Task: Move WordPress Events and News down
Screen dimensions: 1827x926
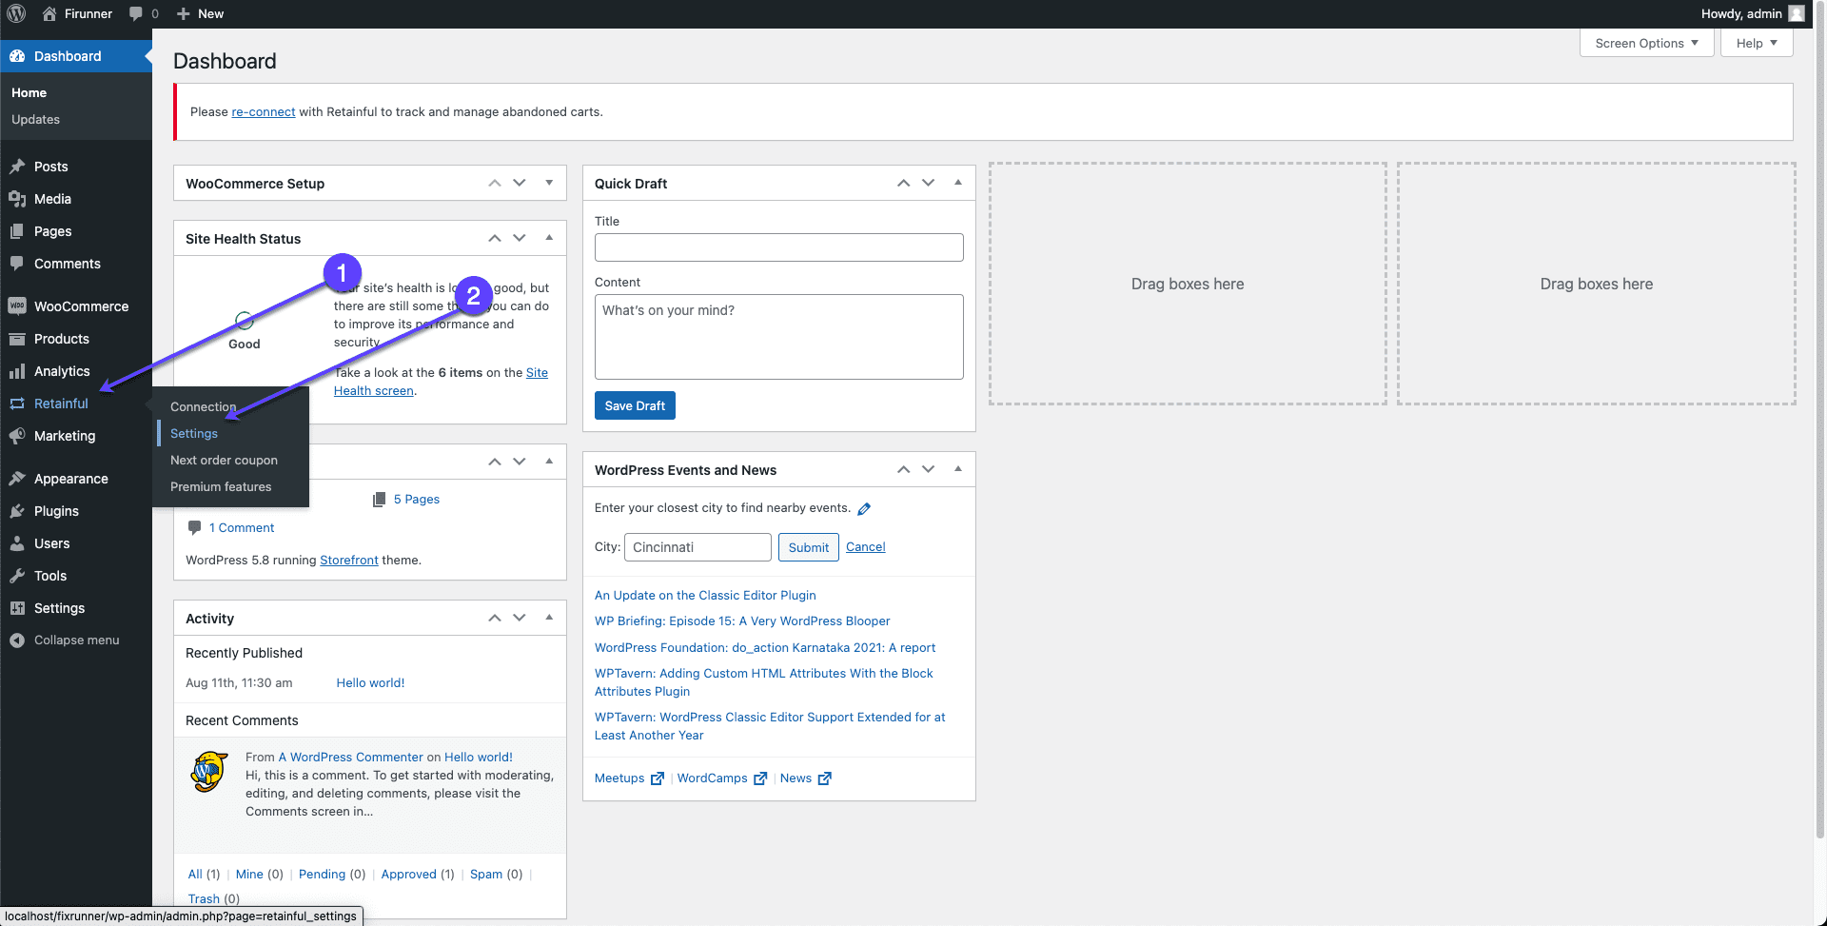Action: point(929,469)
